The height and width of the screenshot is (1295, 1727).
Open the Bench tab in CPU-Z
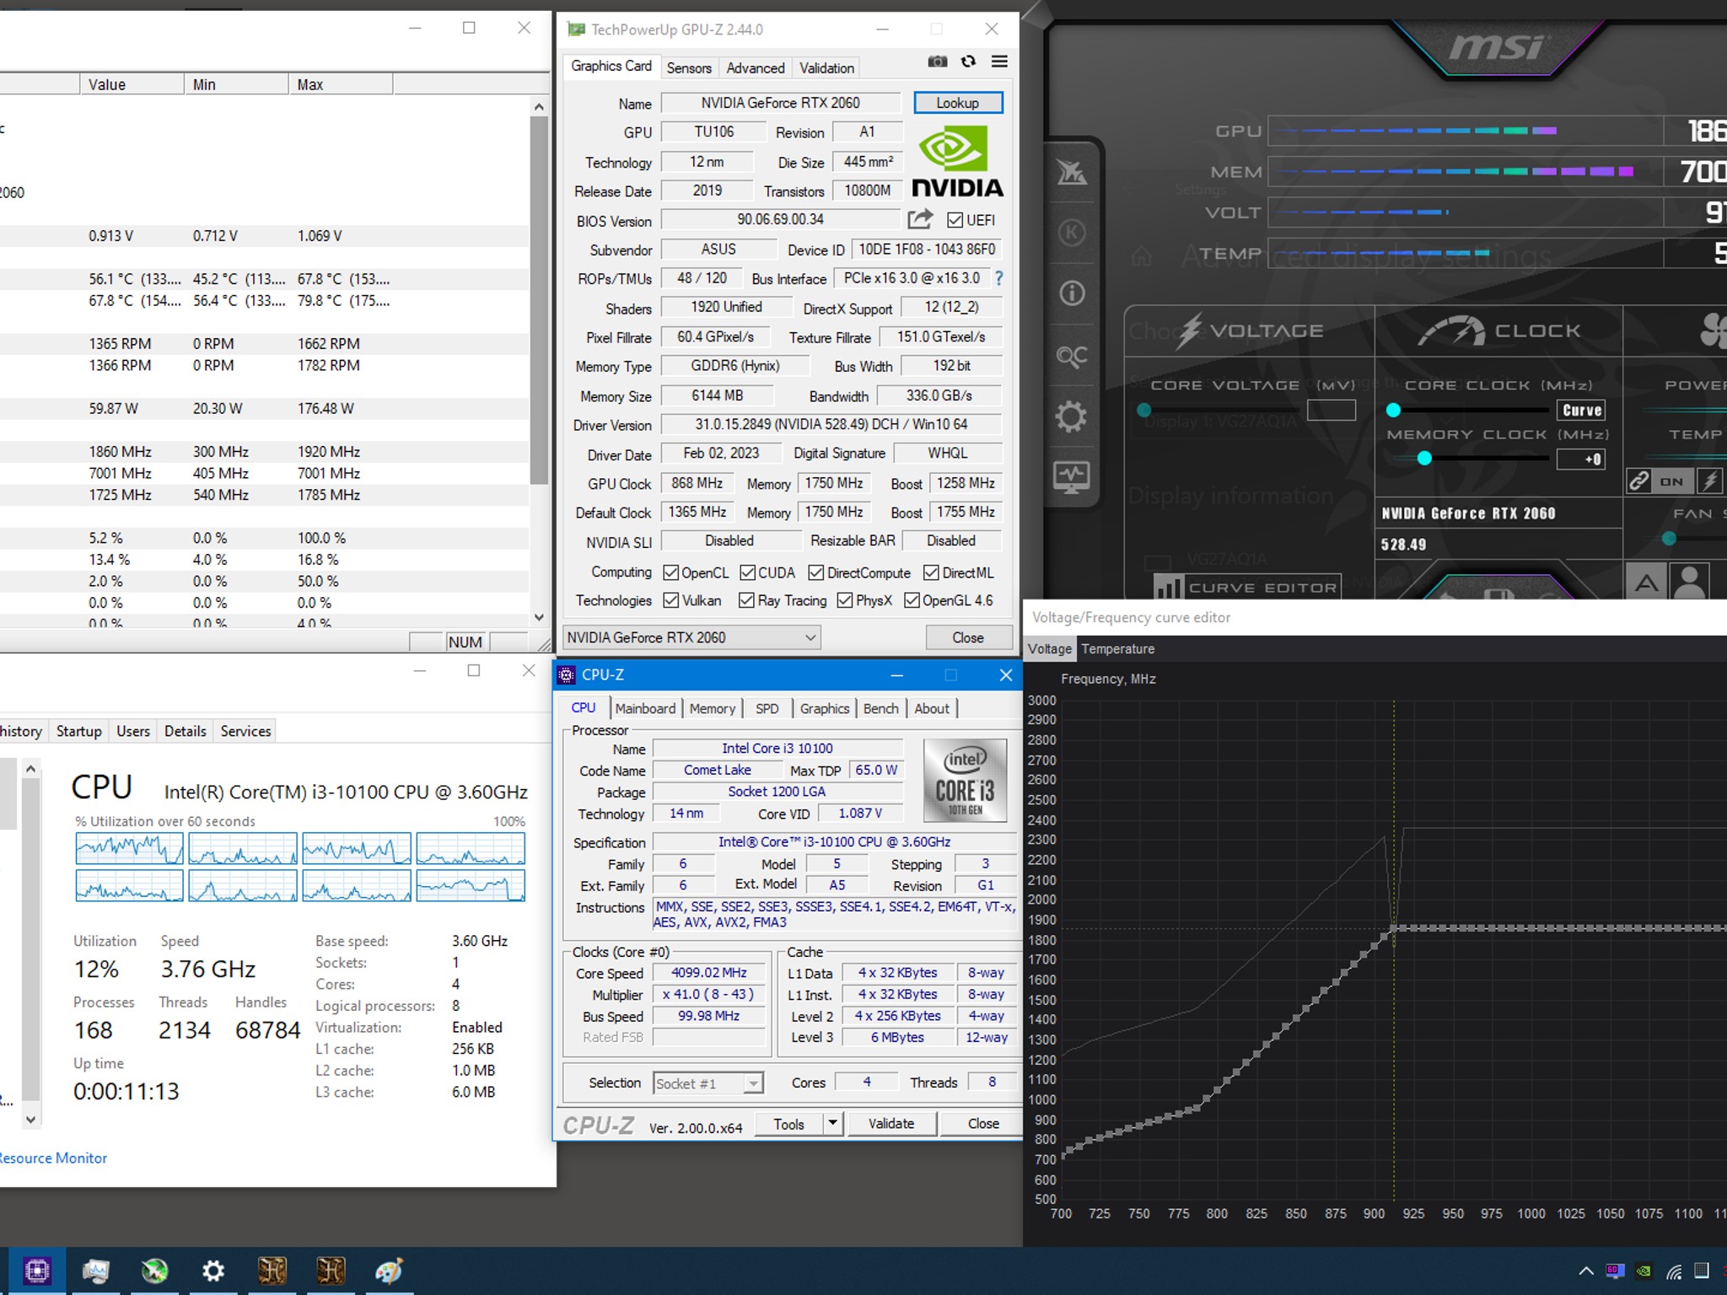click(x=881, y=708)
